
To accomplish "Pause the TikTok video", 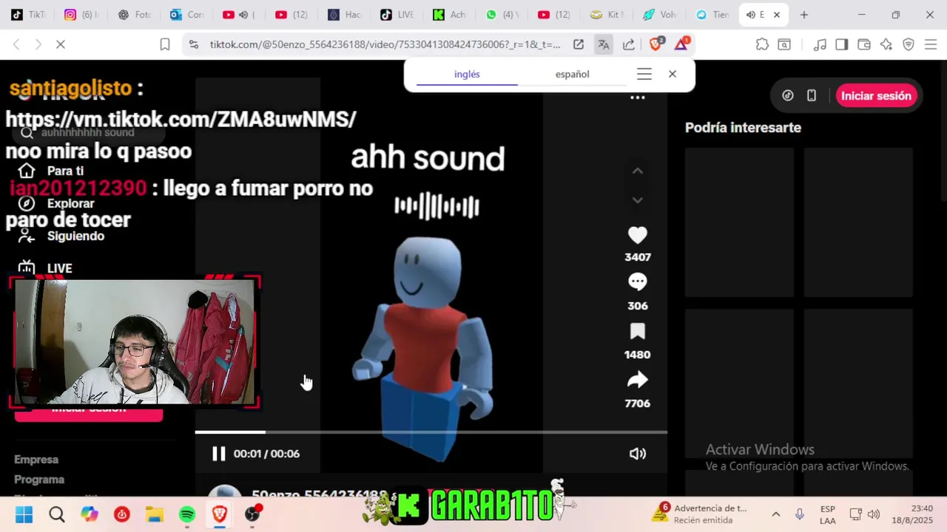I will [218, 454].
